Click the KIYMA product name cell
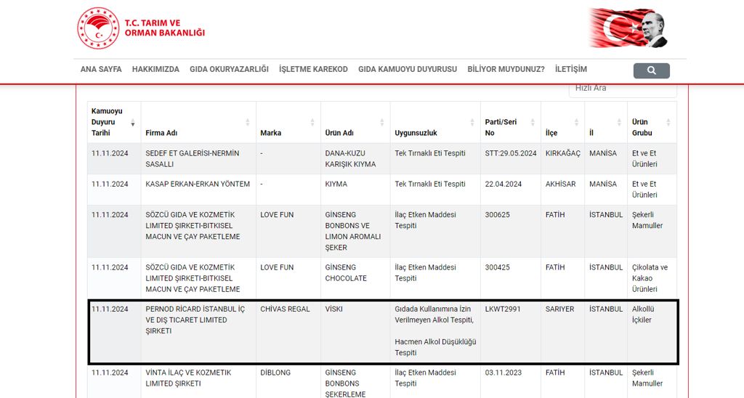The image size is (744, 398). (355, 190)
